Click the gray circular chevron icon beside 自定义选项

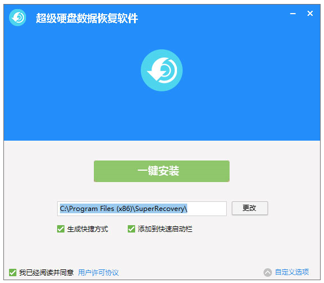pos(267,272)
